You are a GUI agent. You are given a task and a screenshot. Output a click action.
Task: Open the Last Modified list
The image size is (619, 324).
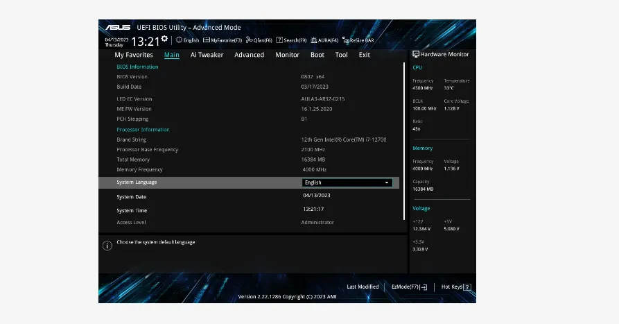363,287
